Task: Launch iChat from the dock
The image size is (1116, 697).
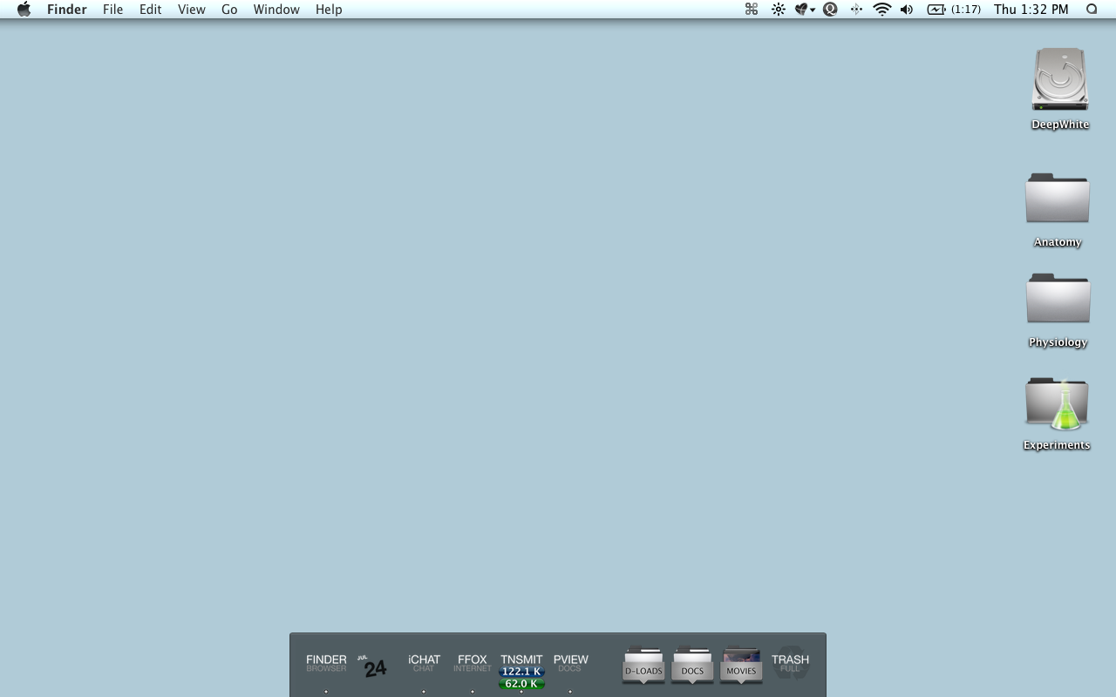Action: tap(424, 663)
